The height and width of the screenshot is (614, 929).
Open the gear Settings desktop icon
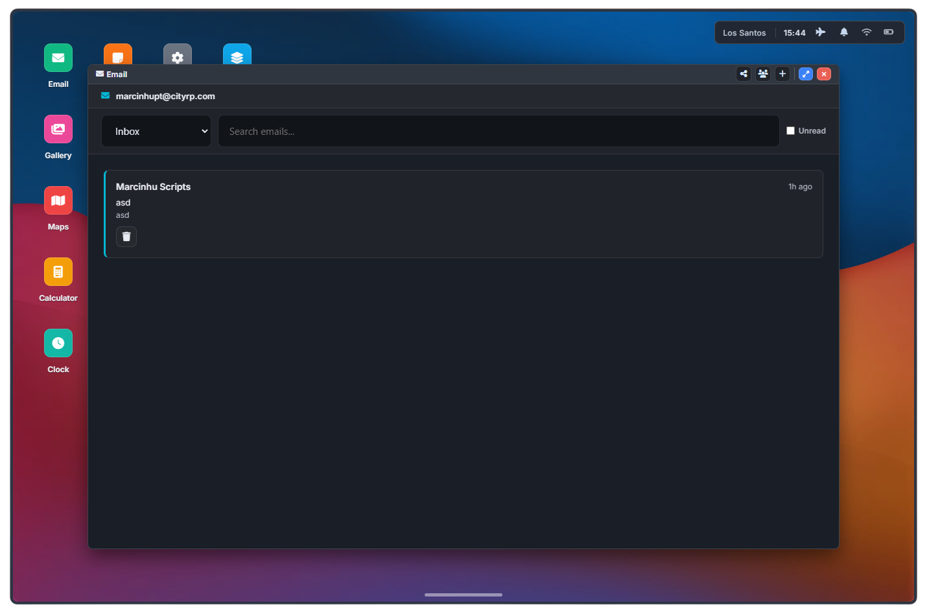click(178, 54)
